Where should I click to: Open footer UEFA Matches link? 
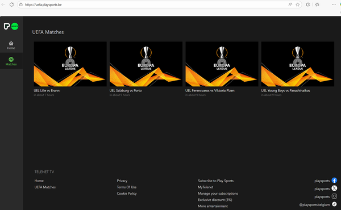point(45,187)
